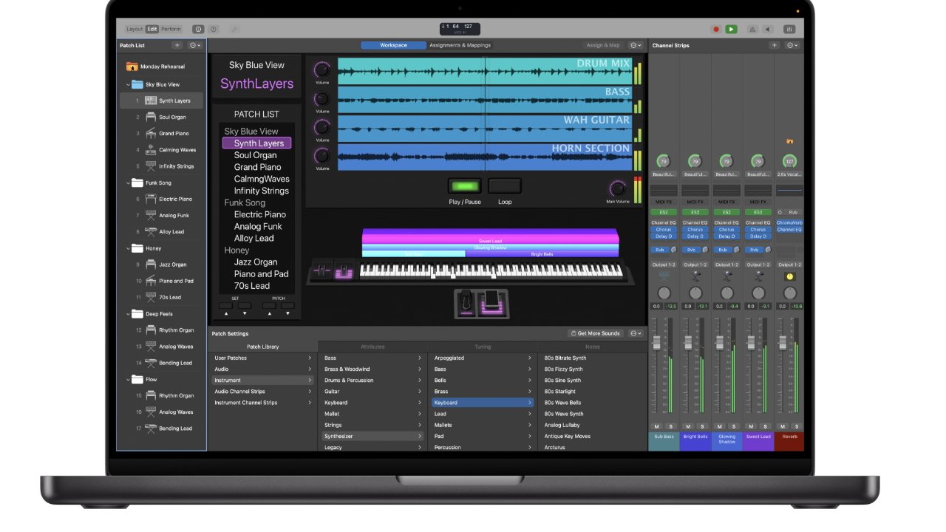Adjust the Main Volume knob

pos(619,187)
